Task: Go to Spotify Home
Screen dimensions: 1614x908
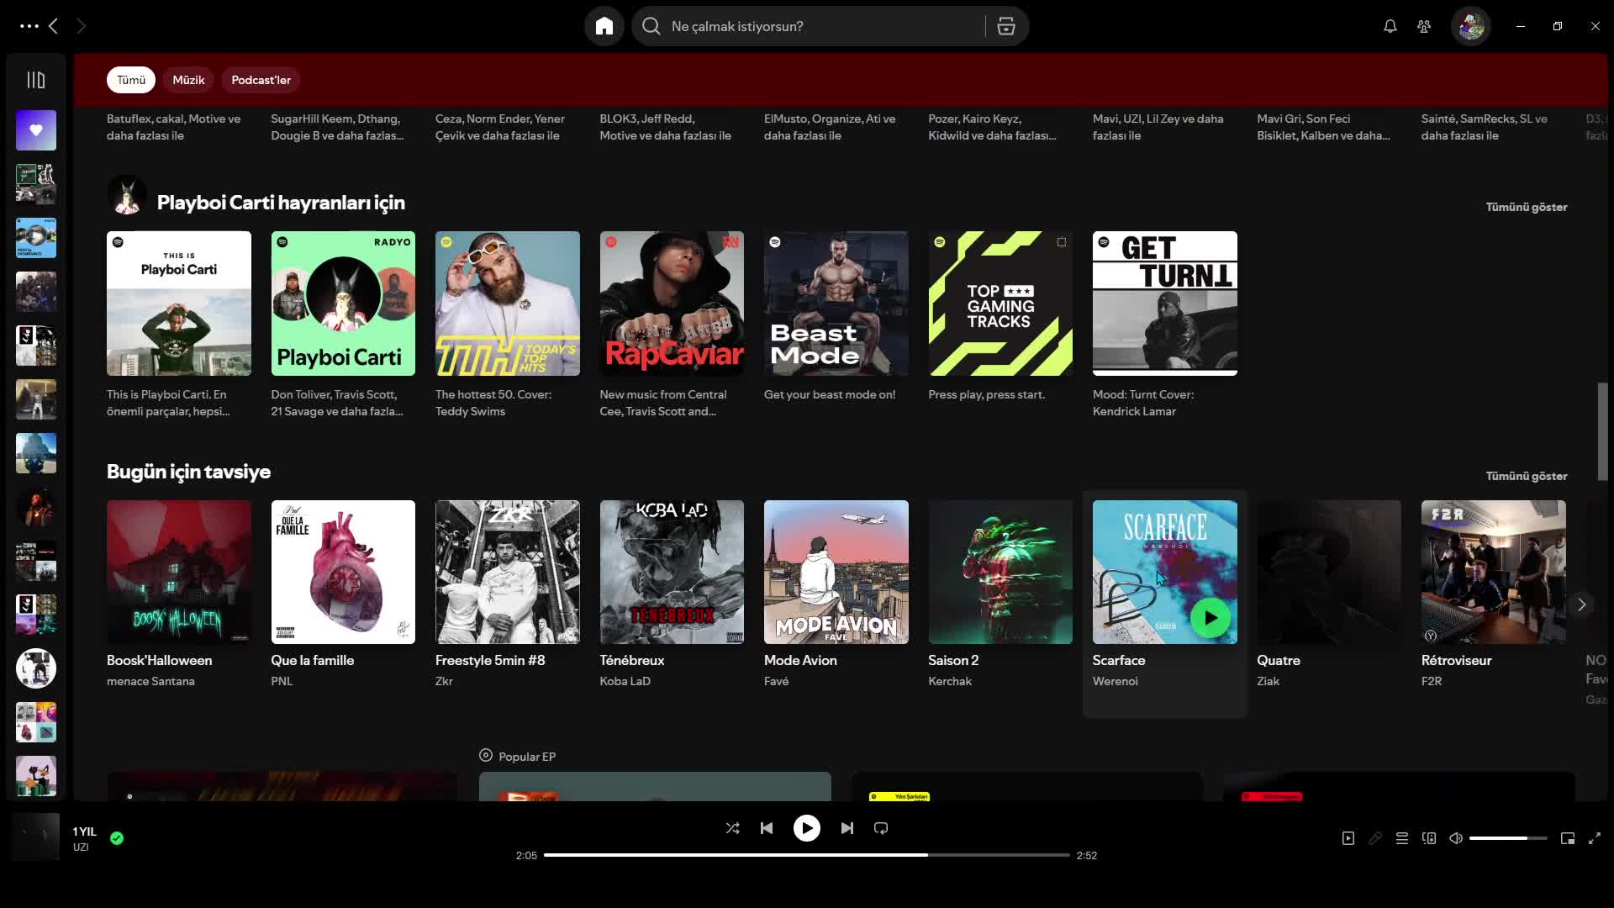Action: [604, 26]
